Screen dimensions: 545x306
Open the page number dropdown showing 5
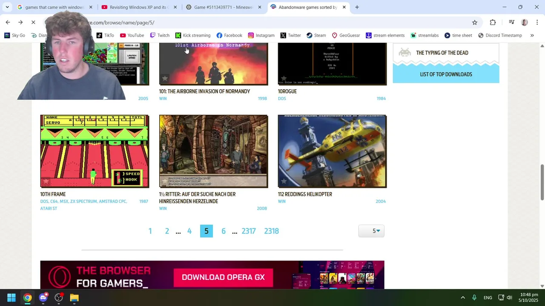pos(371,231)
